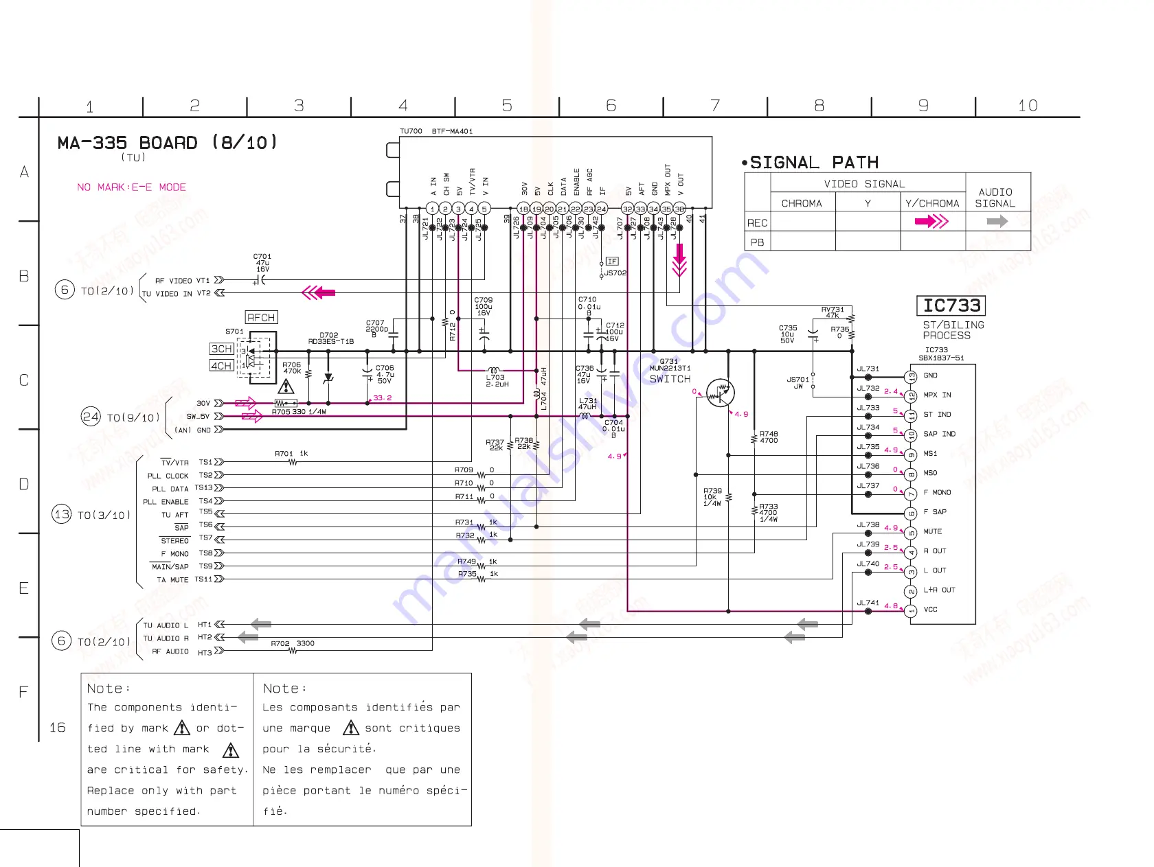1154x867 pixels.
Task: Click the SIGNAL PATH heading
Action: coord(814,163)
